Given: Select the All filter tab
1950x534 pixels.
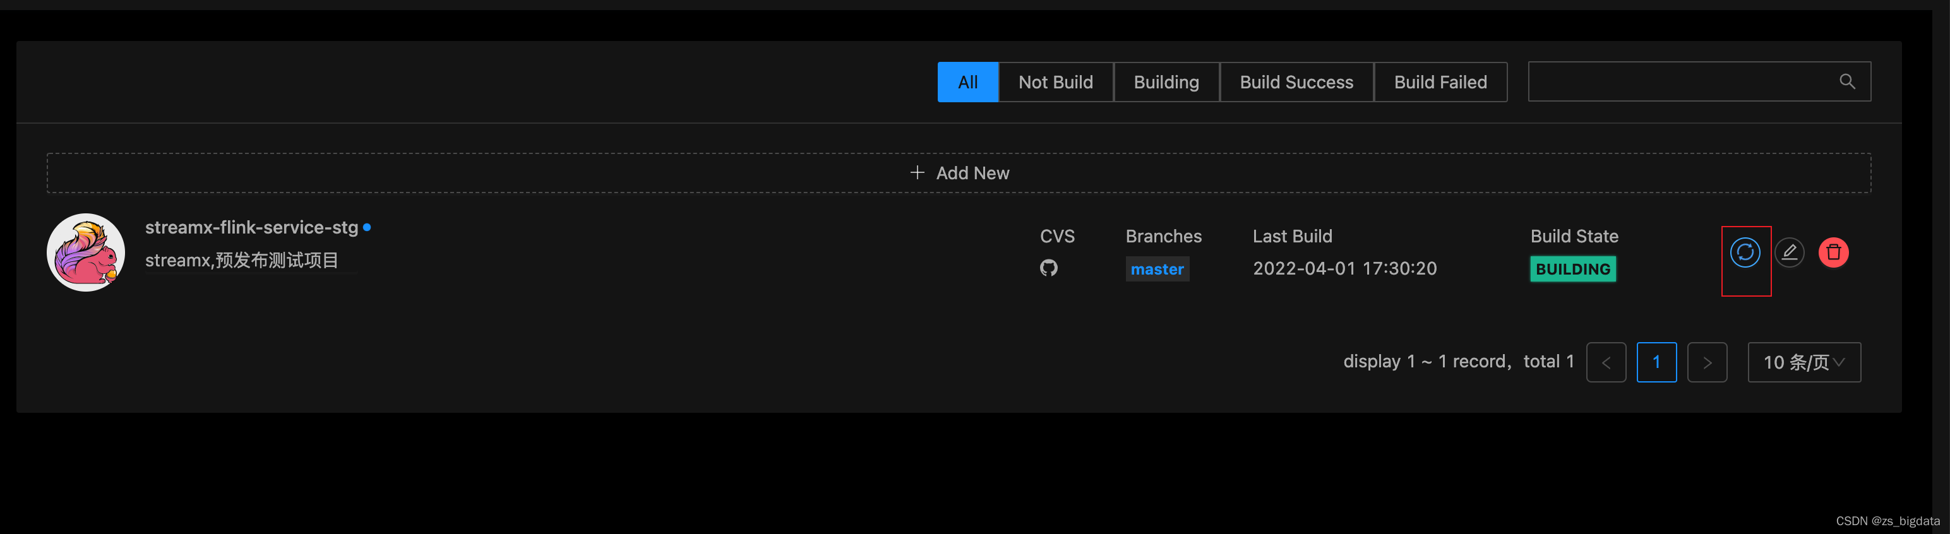Looking at the screenshot, I should [x=967, y=81].
